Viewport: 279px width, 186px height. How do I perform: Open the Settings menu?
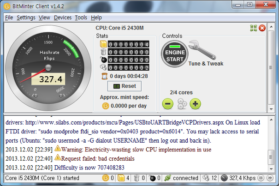pos(26,18)
